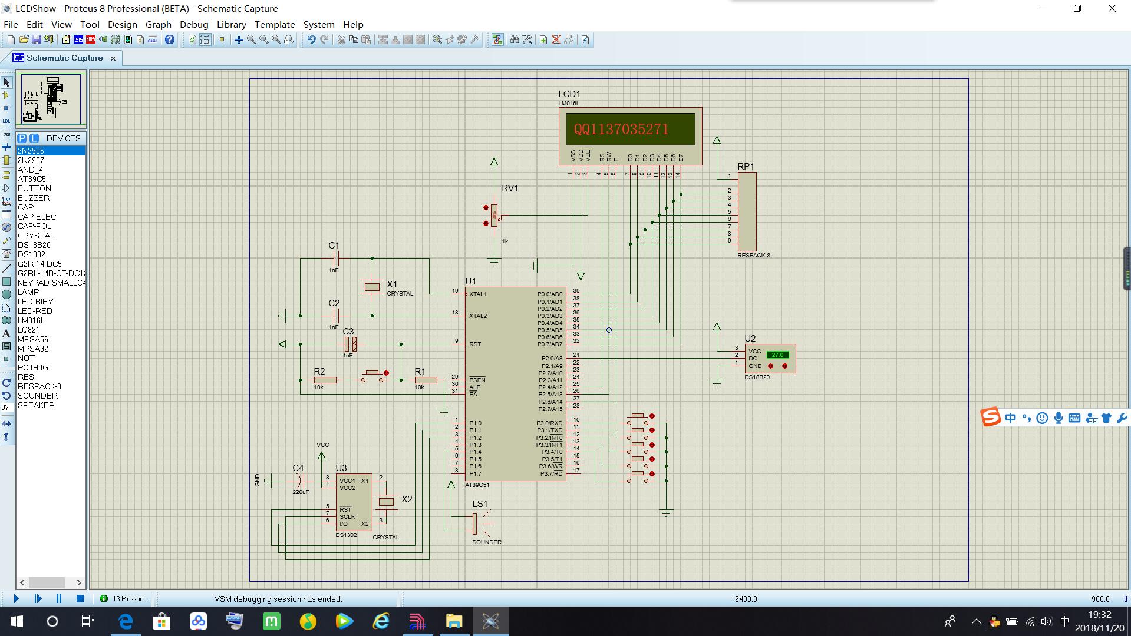Open the Debug menu

194,24
